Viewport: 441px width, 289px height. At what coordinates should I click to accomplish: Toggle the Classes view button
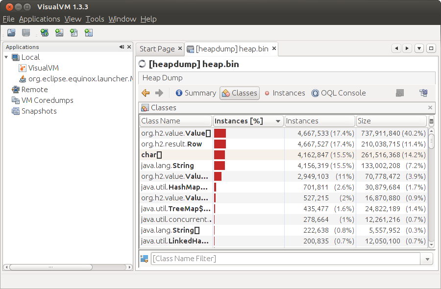(240, 93)
